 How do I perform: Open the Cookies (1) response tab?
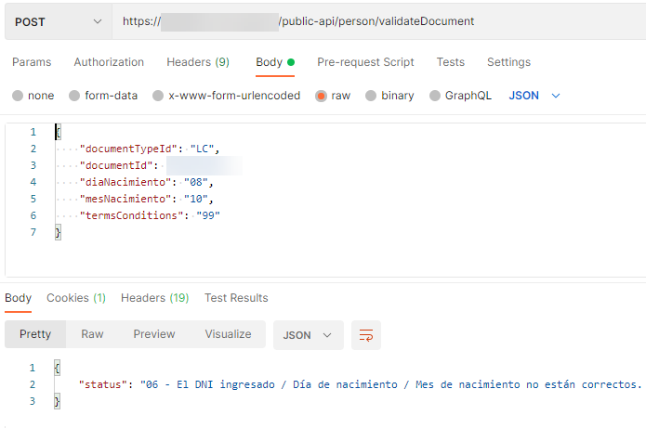(76, 298)
